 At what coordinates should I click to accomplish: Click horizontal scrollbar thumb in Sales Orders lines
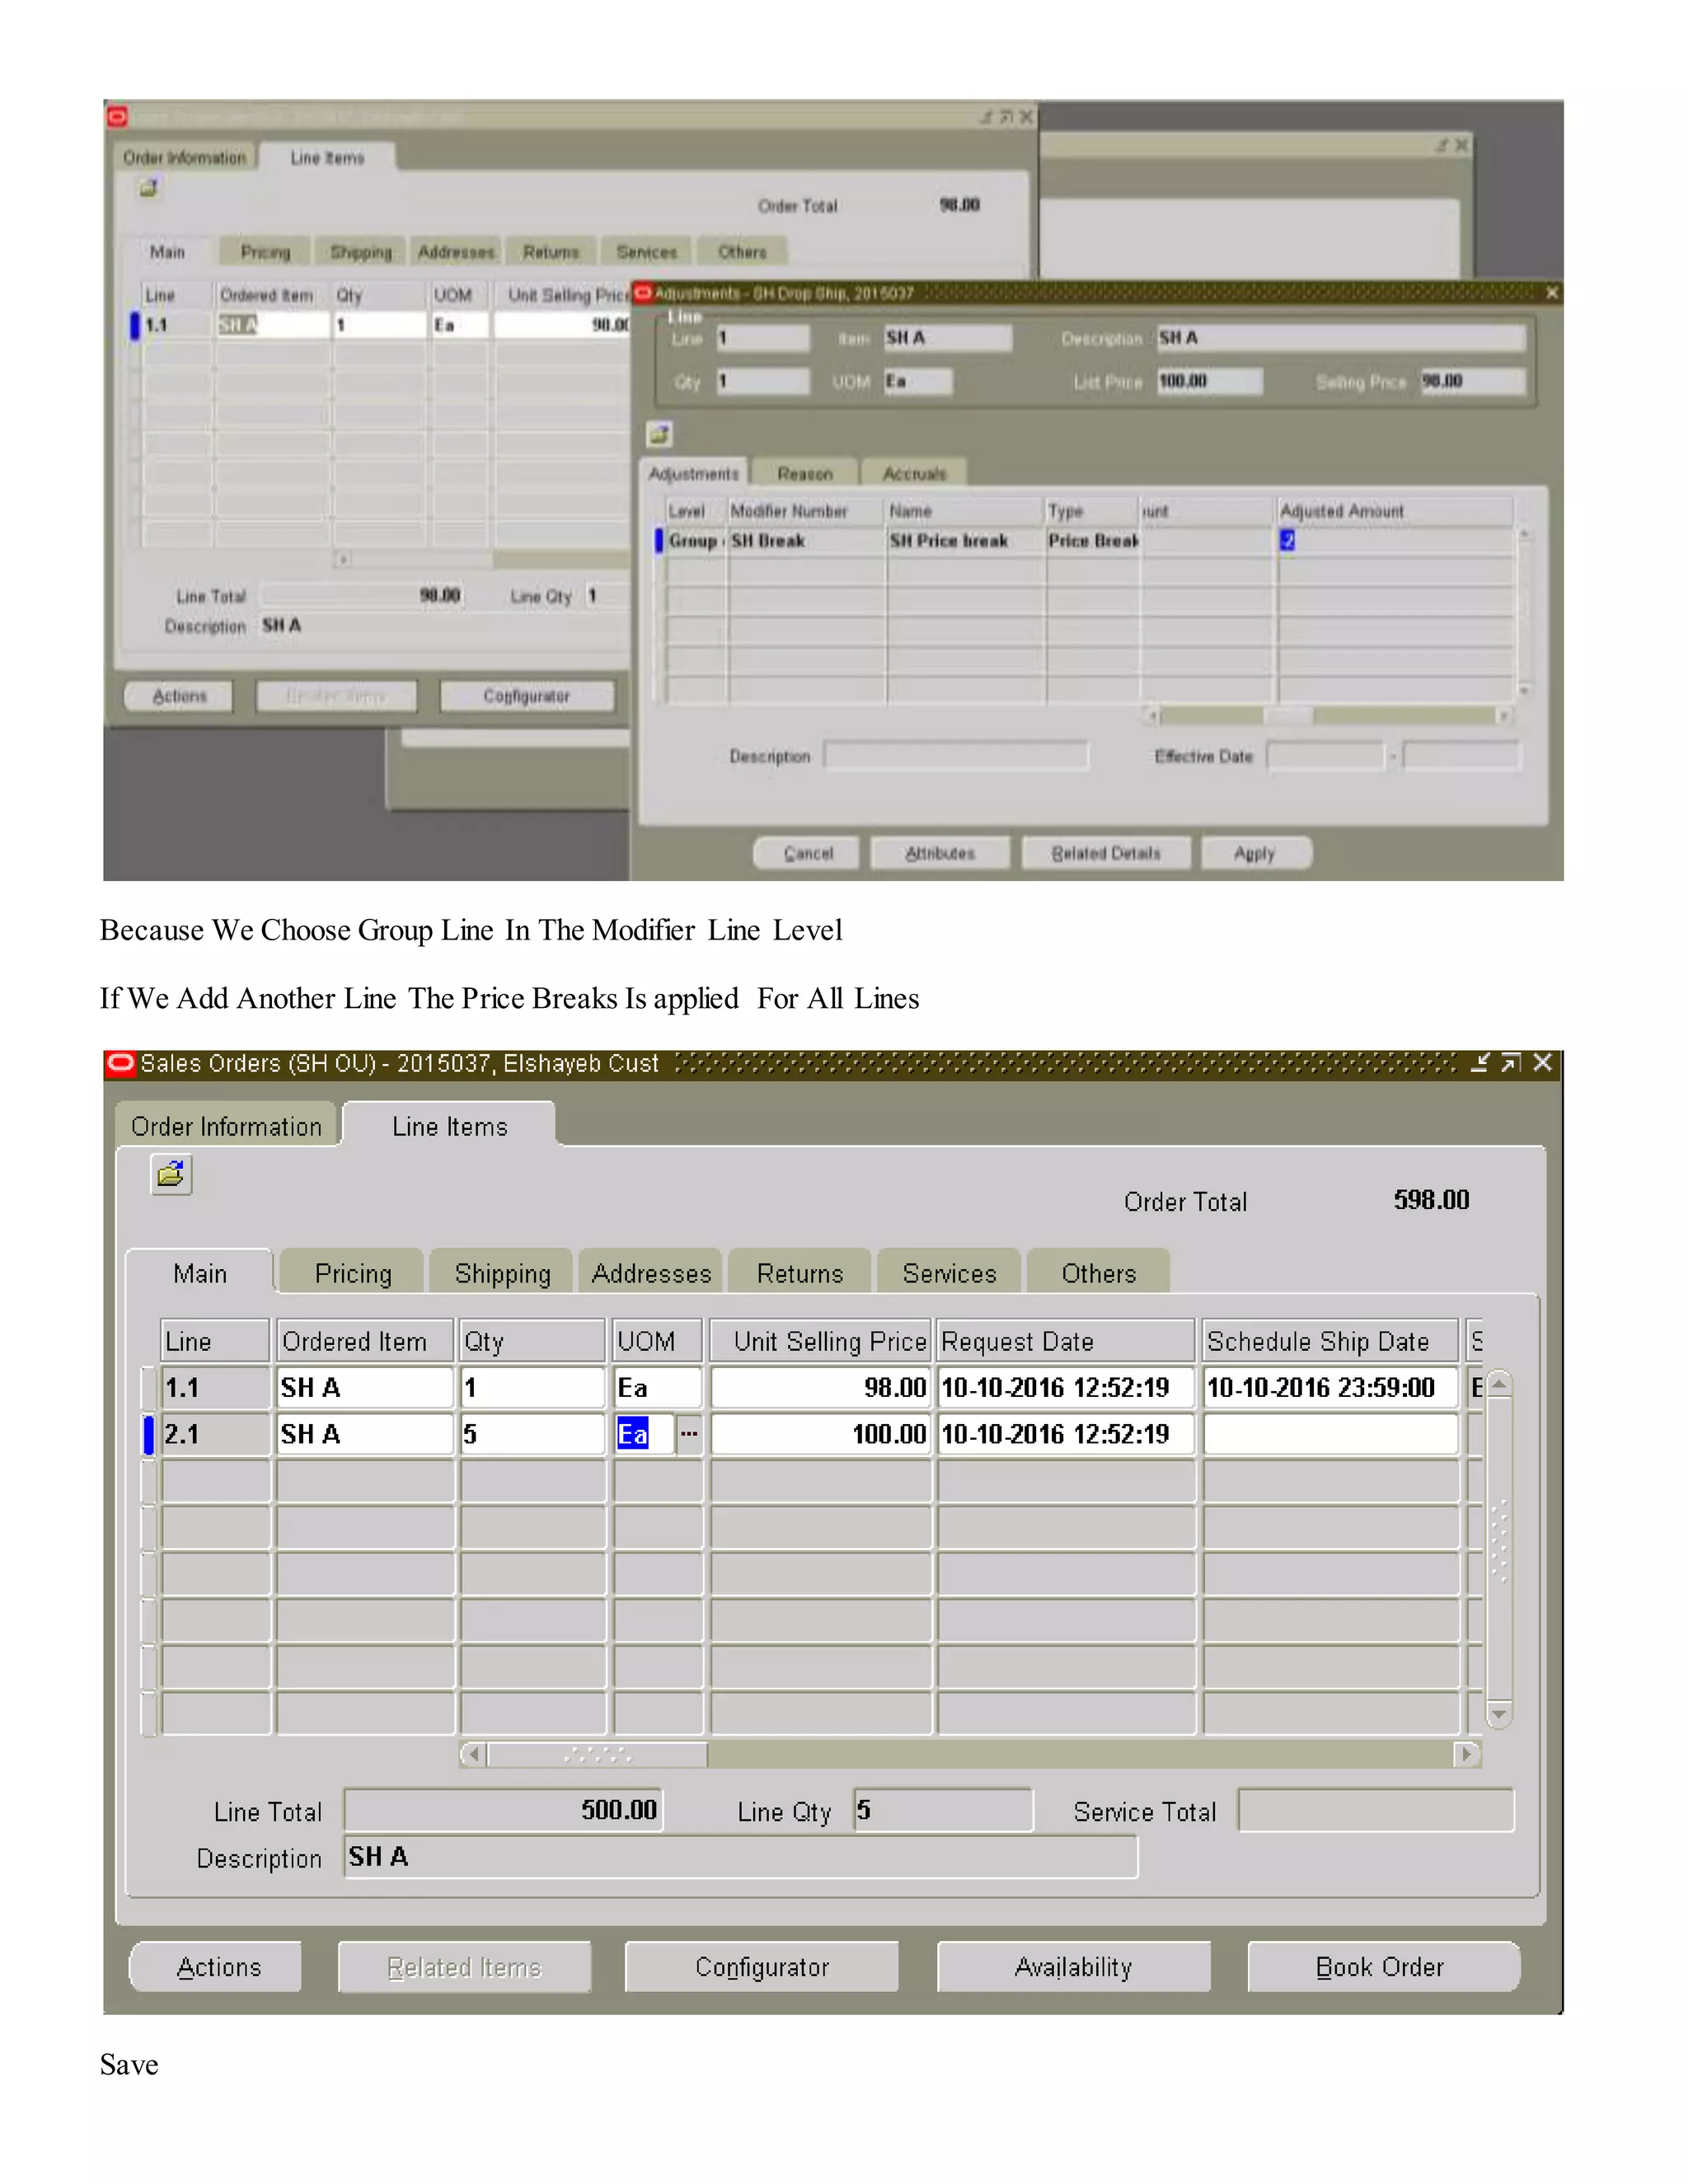(597, 1754)
